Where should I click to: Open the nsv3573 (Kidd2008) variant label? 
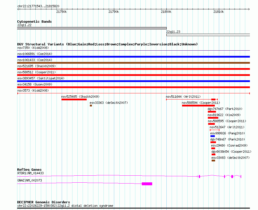click(33, 91)
